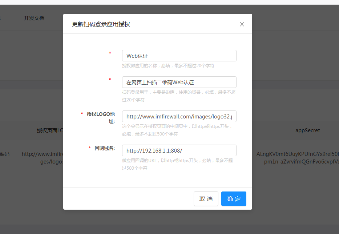Click the imfirewall logo URL table cell

point(42,158)
